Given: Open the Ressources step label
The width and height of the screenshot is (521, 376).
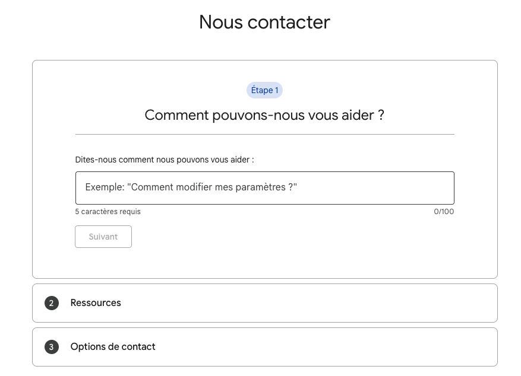Looking at the screenshot, I should pyautogui.click(x=96, y=303).
